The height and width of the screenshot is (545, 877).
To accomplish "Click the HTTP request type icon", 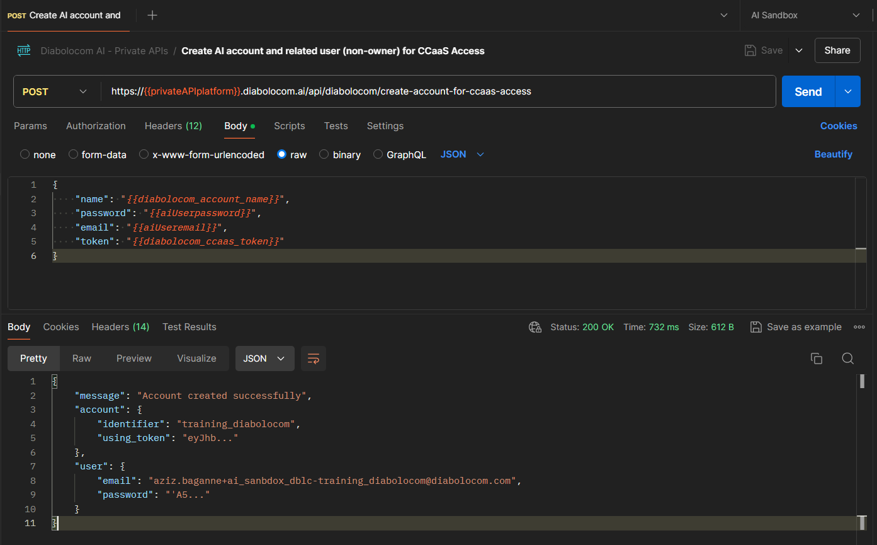I will 24,51.
